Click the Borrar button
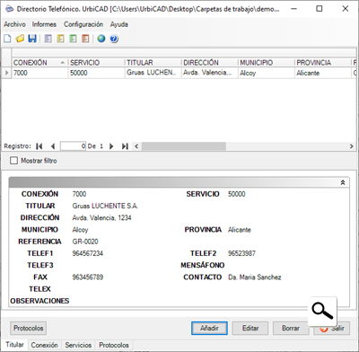This screenshot has width=359, height=352. (x=291, y=328)
